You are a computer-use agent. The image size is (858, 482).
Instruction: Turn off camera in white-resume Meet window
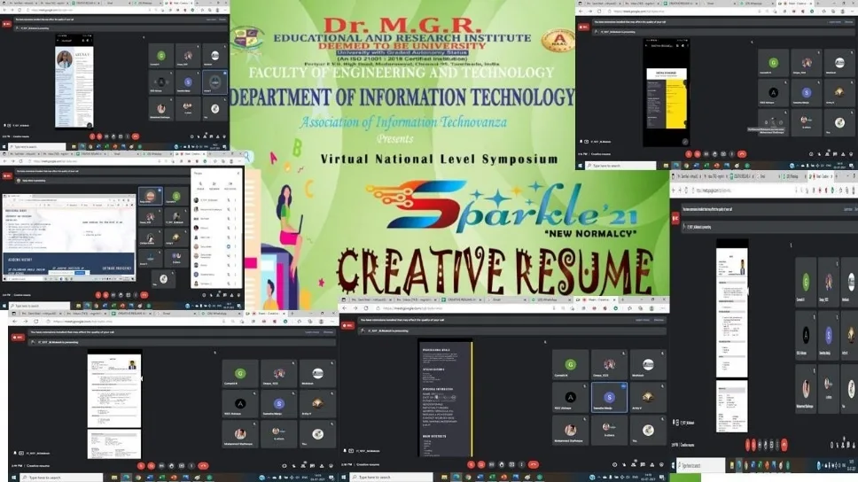point(150,464)
